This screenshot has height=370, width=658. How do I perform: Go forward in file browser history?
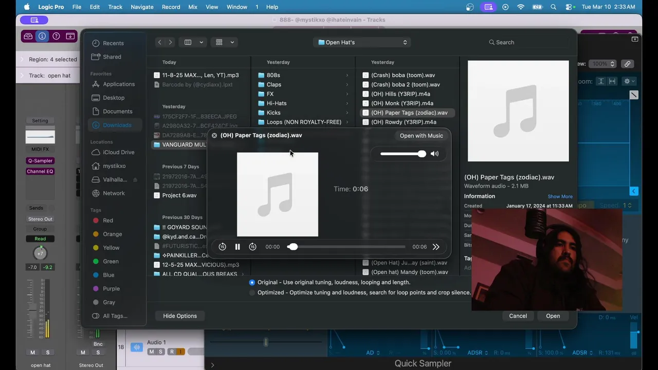point(170,42)
